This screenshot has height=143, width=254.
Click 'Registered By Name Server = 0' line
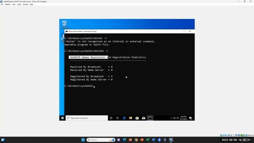pos(91,79)
